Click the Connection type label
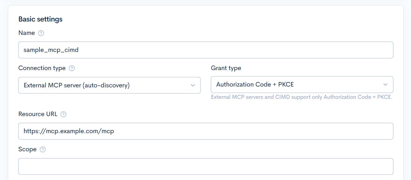The width and height of the screenshot is (411, 180). point(42,68)
